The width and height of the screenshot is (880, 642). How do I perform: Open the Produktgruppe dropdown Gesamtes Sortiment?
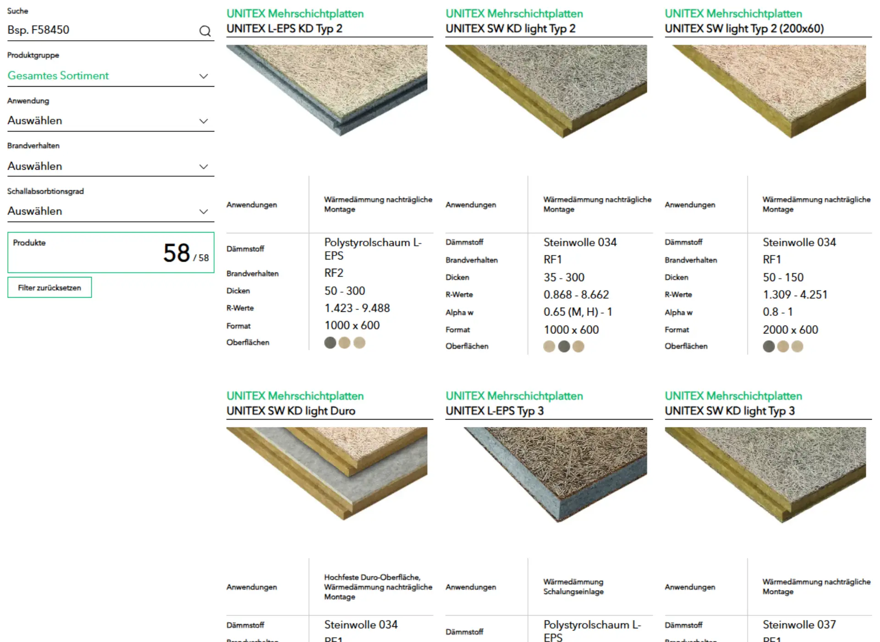click(110, 76)
